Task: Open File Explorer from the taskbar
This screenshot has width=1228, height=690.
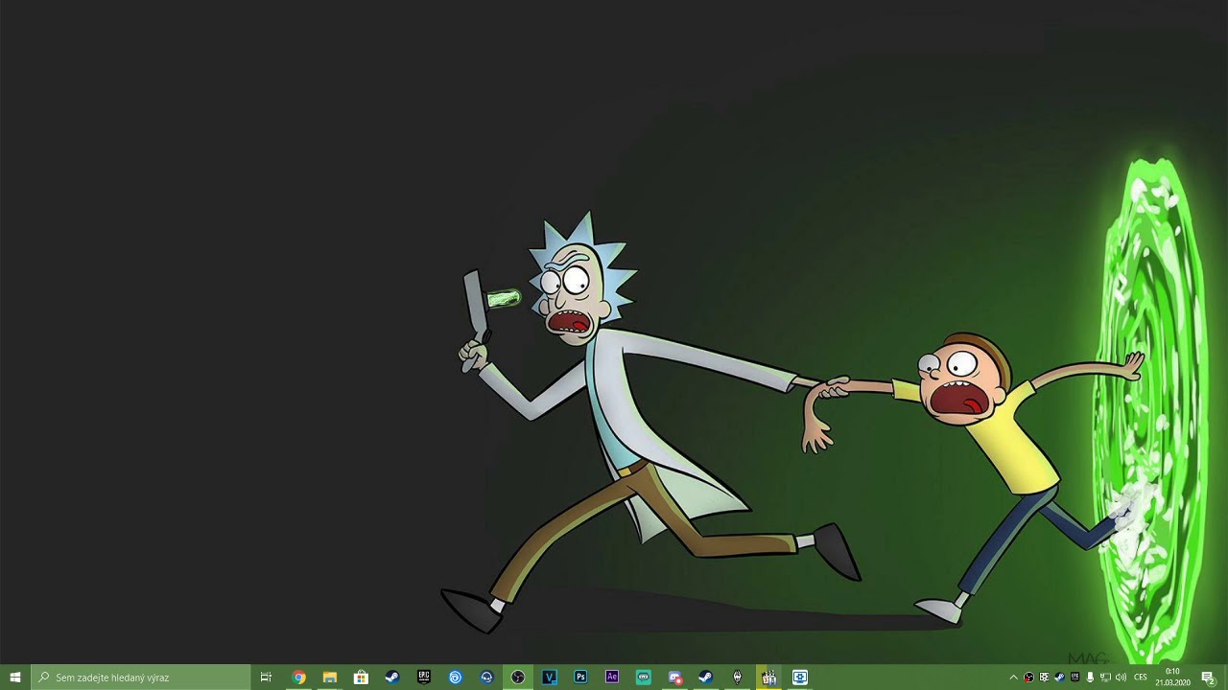Action: click(329, 677)
